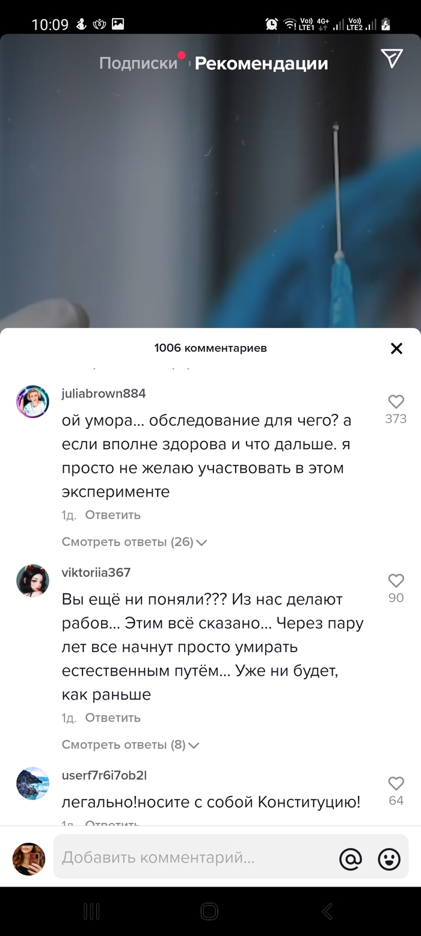Expand the 26 replies under juliabrown884
The image size is (421, 936).
click(x=134, y=542)
